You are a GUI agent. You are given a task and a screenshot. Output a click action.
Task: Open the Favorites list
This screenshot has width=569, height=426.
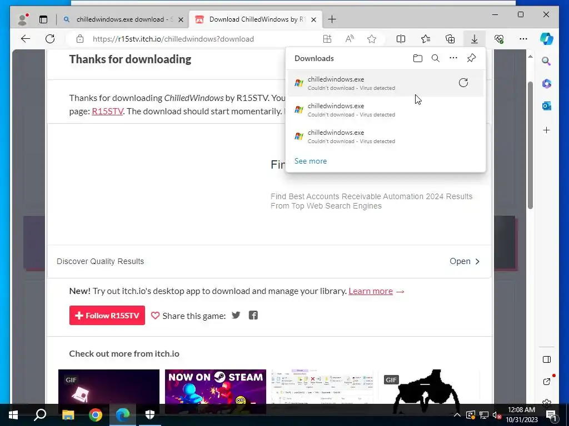(425, 39)
